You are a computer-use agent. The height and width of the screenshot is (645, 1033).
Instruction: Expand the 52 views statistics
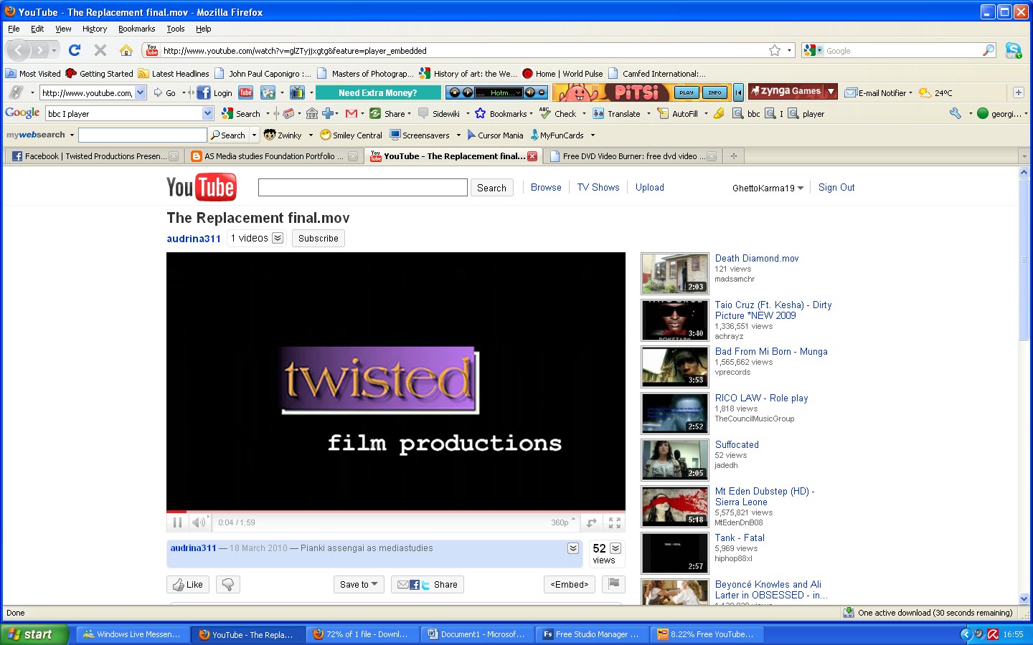tap(615, 548)
